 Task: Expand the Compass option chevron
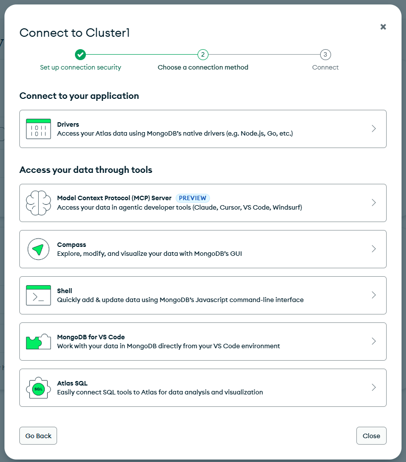pos(374,249)
